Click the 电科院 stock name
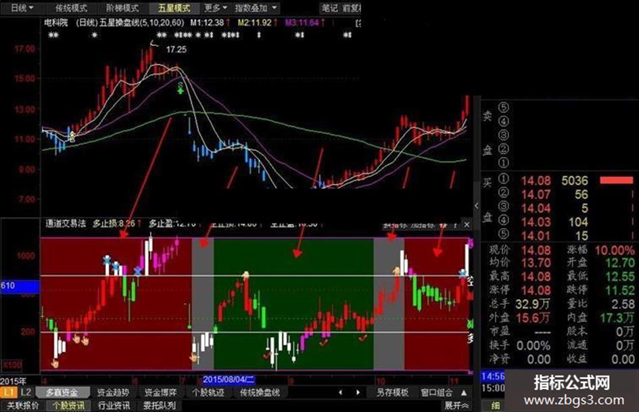Image resolution: width=639 pixels, height=412 pixels. (x=56, y=23)
